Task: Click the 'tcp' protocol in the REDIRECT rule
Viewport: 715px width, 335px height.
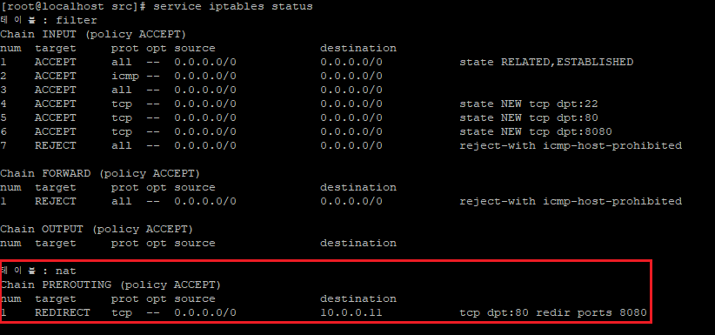Action: [x=121, y=313]
